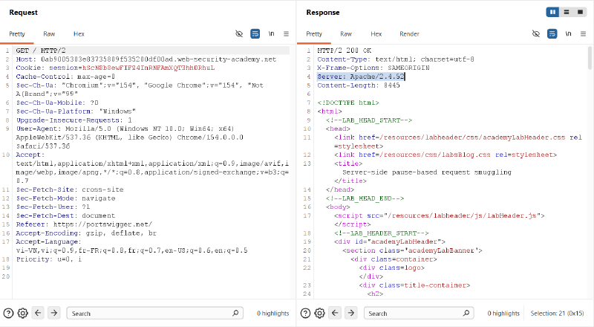The image size is (594, 327).
Task: Click highlighted 'Server: Apache/2.4.52' header
Action: tap(361, 77)
